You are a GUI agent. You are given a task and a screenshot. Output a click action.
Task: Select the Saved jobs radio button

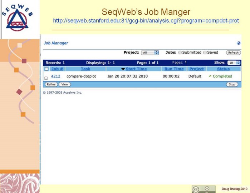point(205,53)
